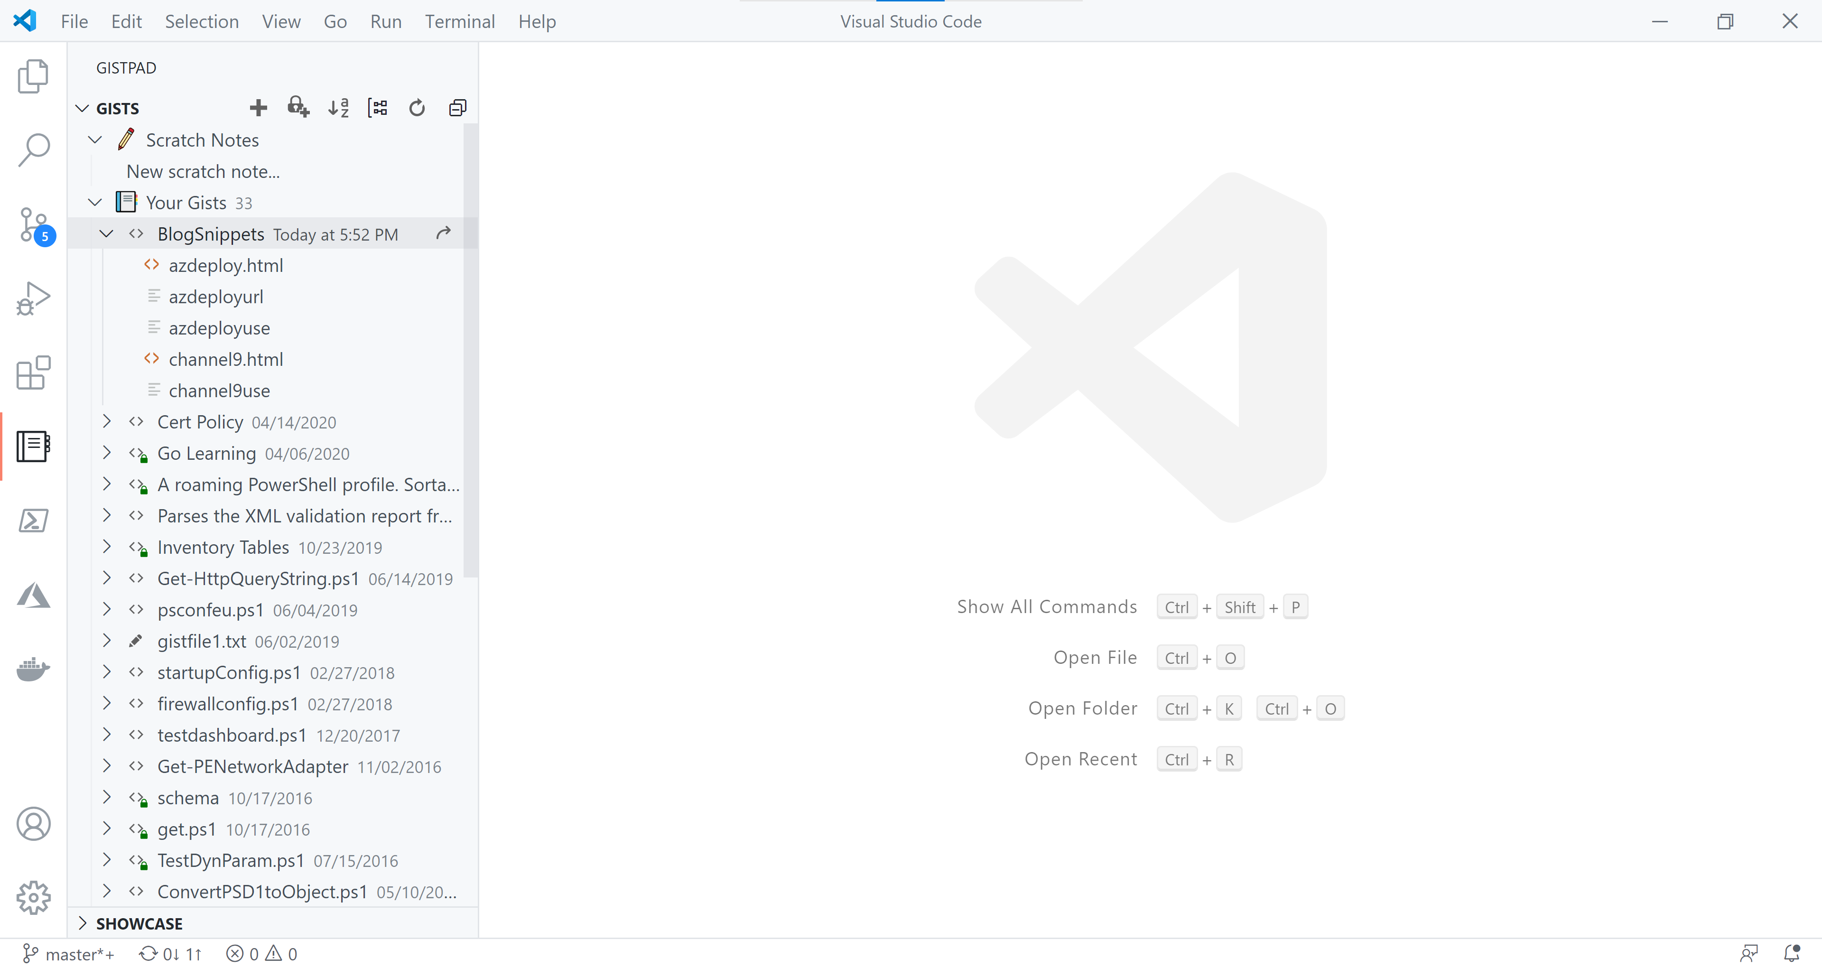This screenshot has height=968, width=1822.
Task: Open the Terminal menu
Action: point(460,21)
